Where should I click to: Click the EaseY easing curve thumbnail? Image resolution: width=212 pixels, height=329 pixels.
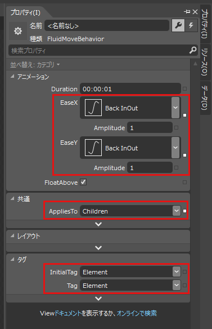[93, 148]
